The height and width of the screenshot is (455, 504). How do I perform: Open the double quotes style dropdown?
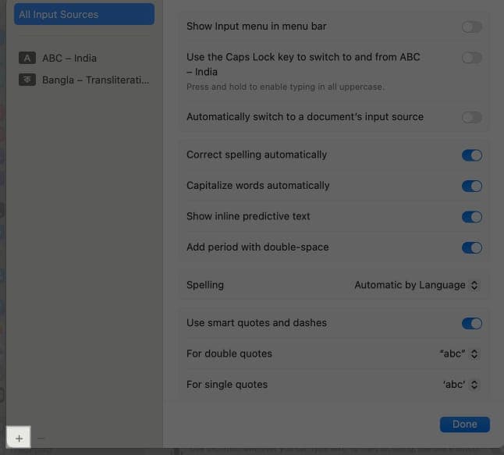click(x=459, y=354)
